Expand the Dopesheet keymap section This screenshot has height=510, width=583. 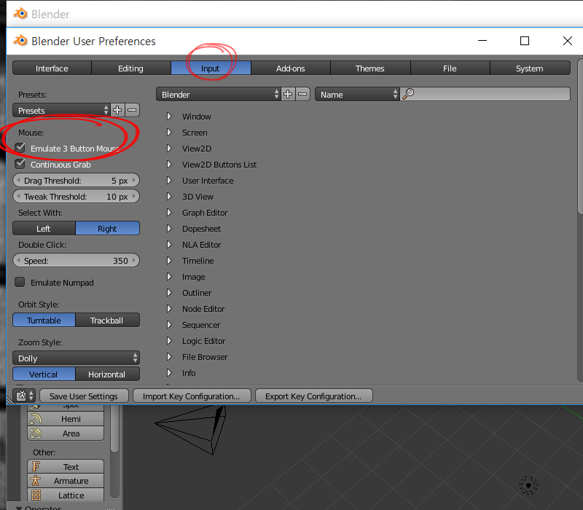pyautogui.click(x=169, y=228)
